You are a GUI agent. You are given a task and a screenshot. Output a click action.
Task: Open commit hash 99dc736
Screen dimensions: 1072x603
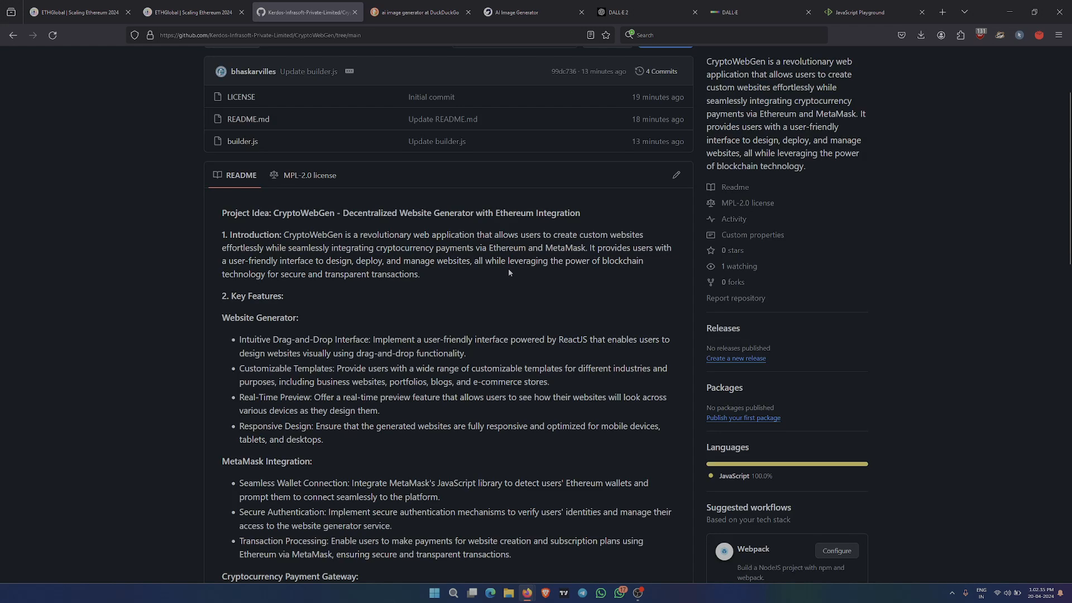[563, 71]
